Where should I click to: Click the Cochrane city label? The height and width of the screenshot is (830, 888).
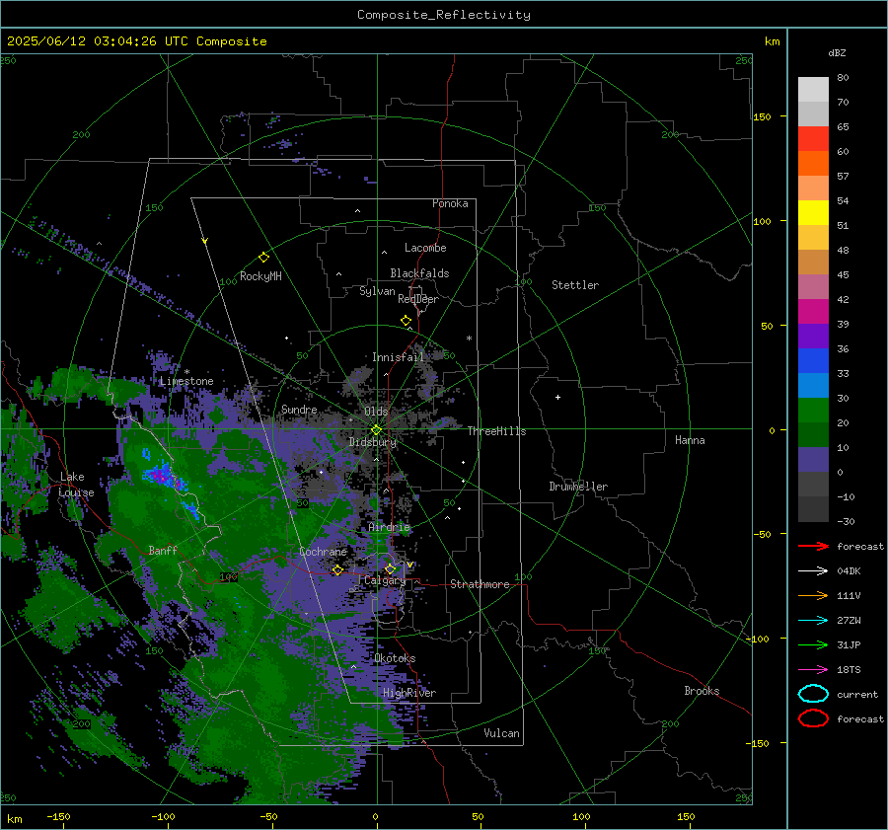(x=323, y=552)
